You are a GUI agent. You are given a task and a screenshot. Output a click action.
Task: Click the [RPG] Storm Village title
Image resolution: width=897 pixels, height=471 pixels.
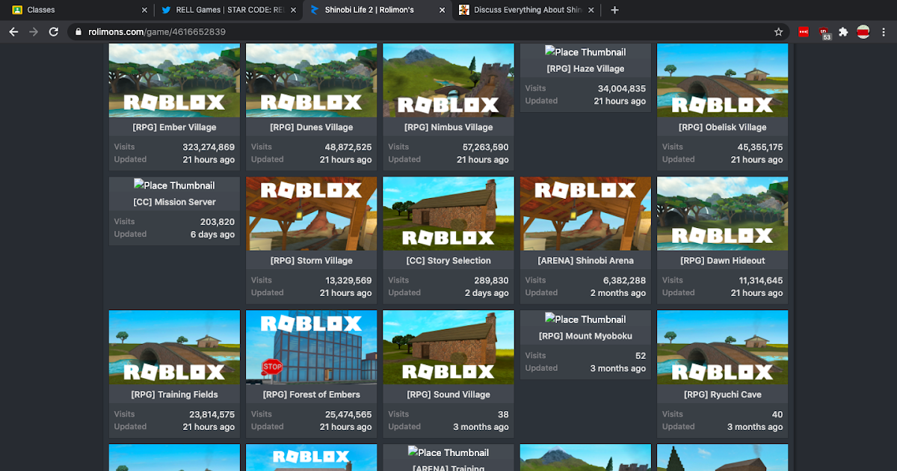311,261
